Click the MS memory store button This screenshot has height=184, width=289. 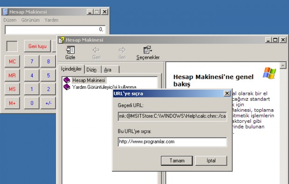point(12,89)
